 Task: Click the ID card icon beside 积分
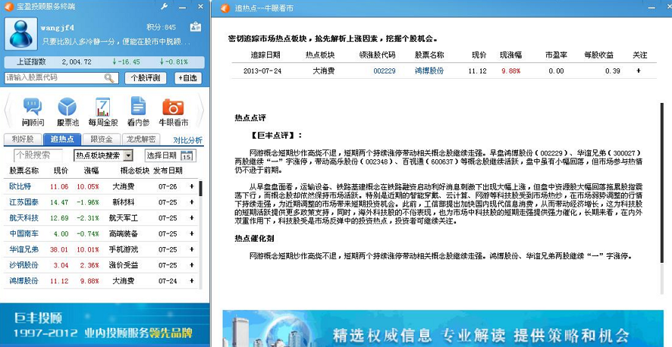[x=196, y=27]
